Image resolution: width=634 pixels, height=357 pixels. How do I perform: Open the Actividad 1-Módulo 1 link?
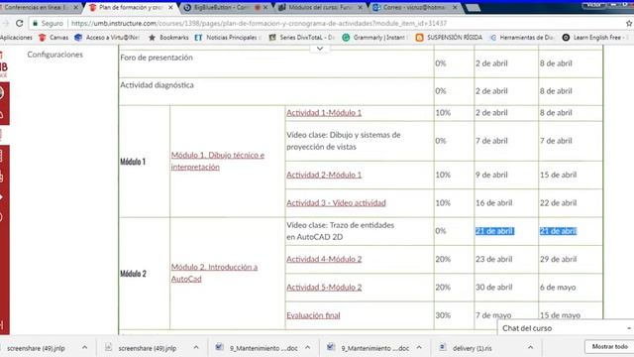(324, 113)
